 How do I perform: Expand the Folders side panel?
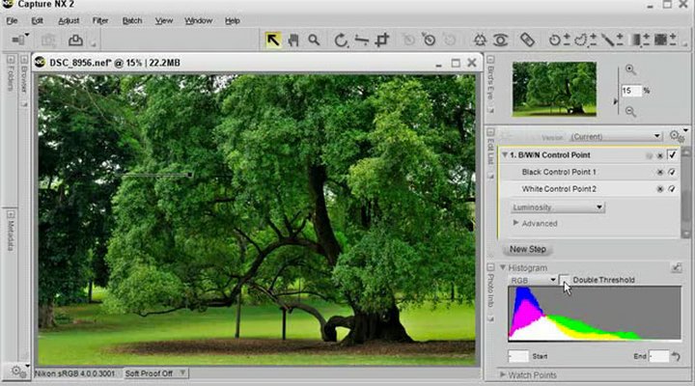[x=11, y=60]
